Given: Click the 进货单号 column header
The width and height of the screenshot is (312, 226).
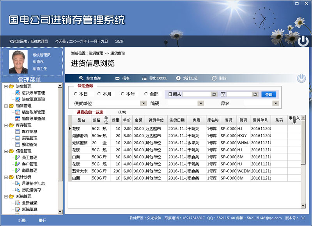Looking at the screenshot, I should 260,120.
